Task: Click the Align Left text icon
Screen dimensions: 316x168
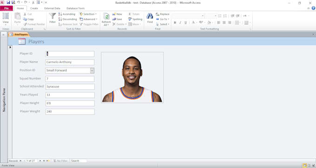Action: click(x=218, y=23)
